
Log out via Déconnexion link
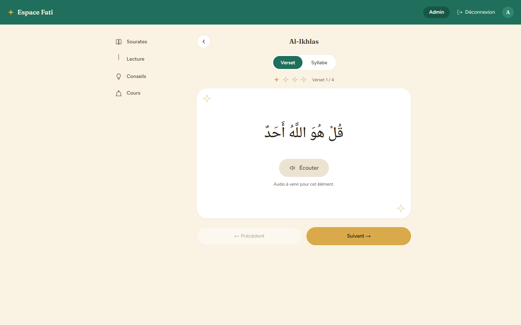click(x=476, y=12)
